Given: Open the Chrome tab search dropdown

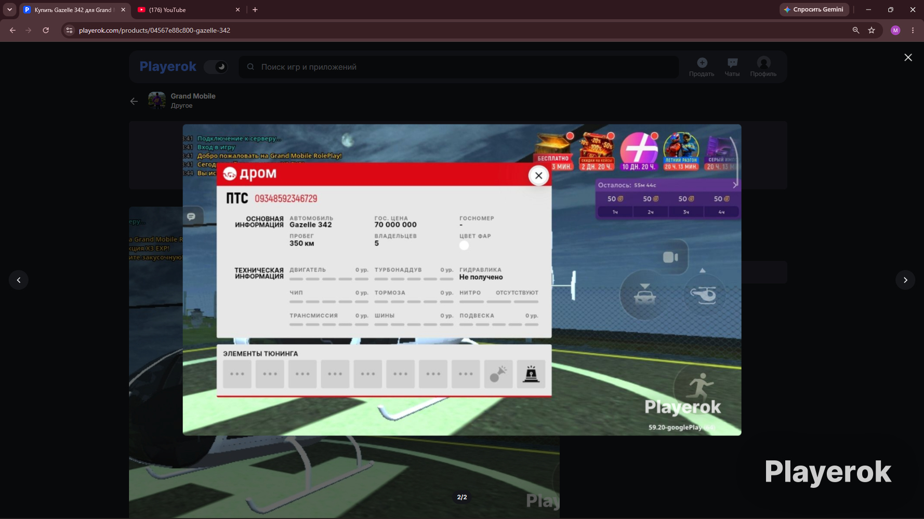Looking at the screenshot, I should click(9, 9).
